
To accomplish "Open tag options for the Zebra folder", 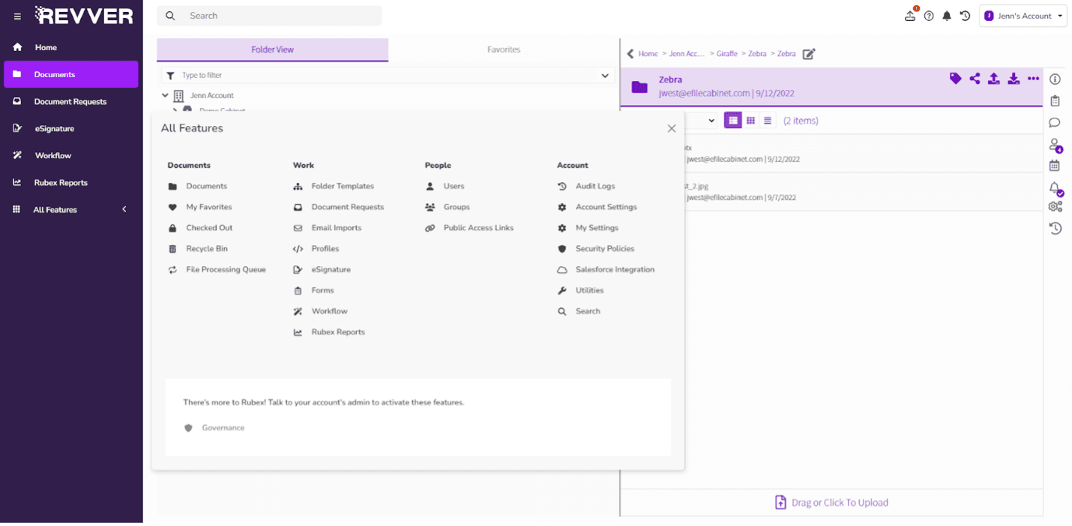I will click(x=955, y=78).
